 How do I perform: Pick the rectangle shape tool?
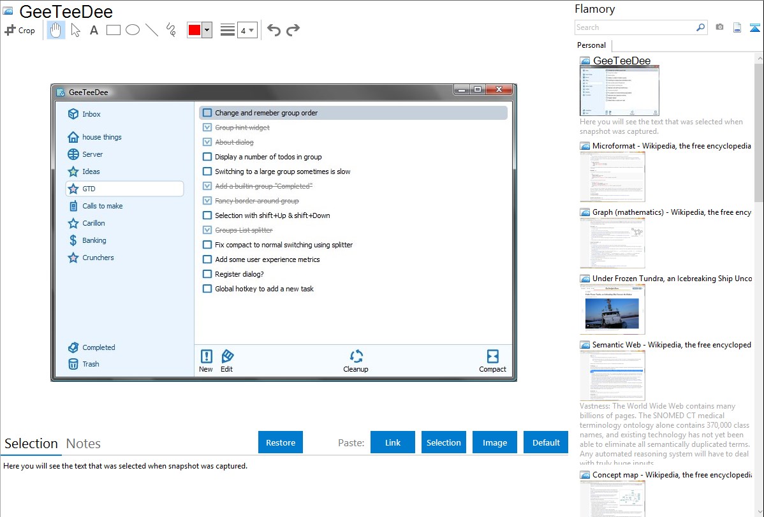(x=114, y=30)
